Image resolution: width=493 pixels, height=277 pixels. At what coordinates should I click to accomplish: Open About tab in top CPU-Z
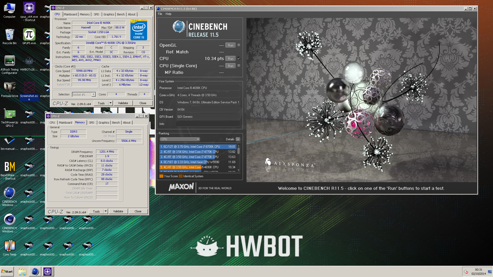pos(132,14)
